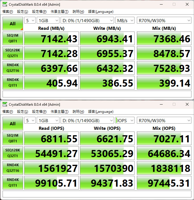Viewport: 194px width, 200px height.
Task: Start RND4K Q32T16 test in bottom window
Action: pyautogui.click(x=13, y=168)
